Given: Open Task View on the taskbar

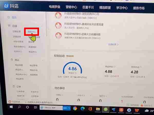Looking at the screenshot, I should pyautogui.click(x=35, y=107).
